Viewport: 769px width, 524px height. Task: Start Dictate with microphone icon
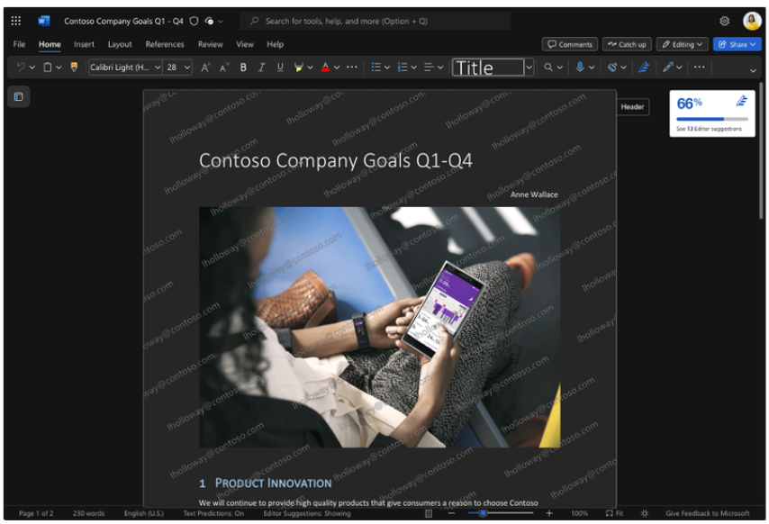[580, 68]
